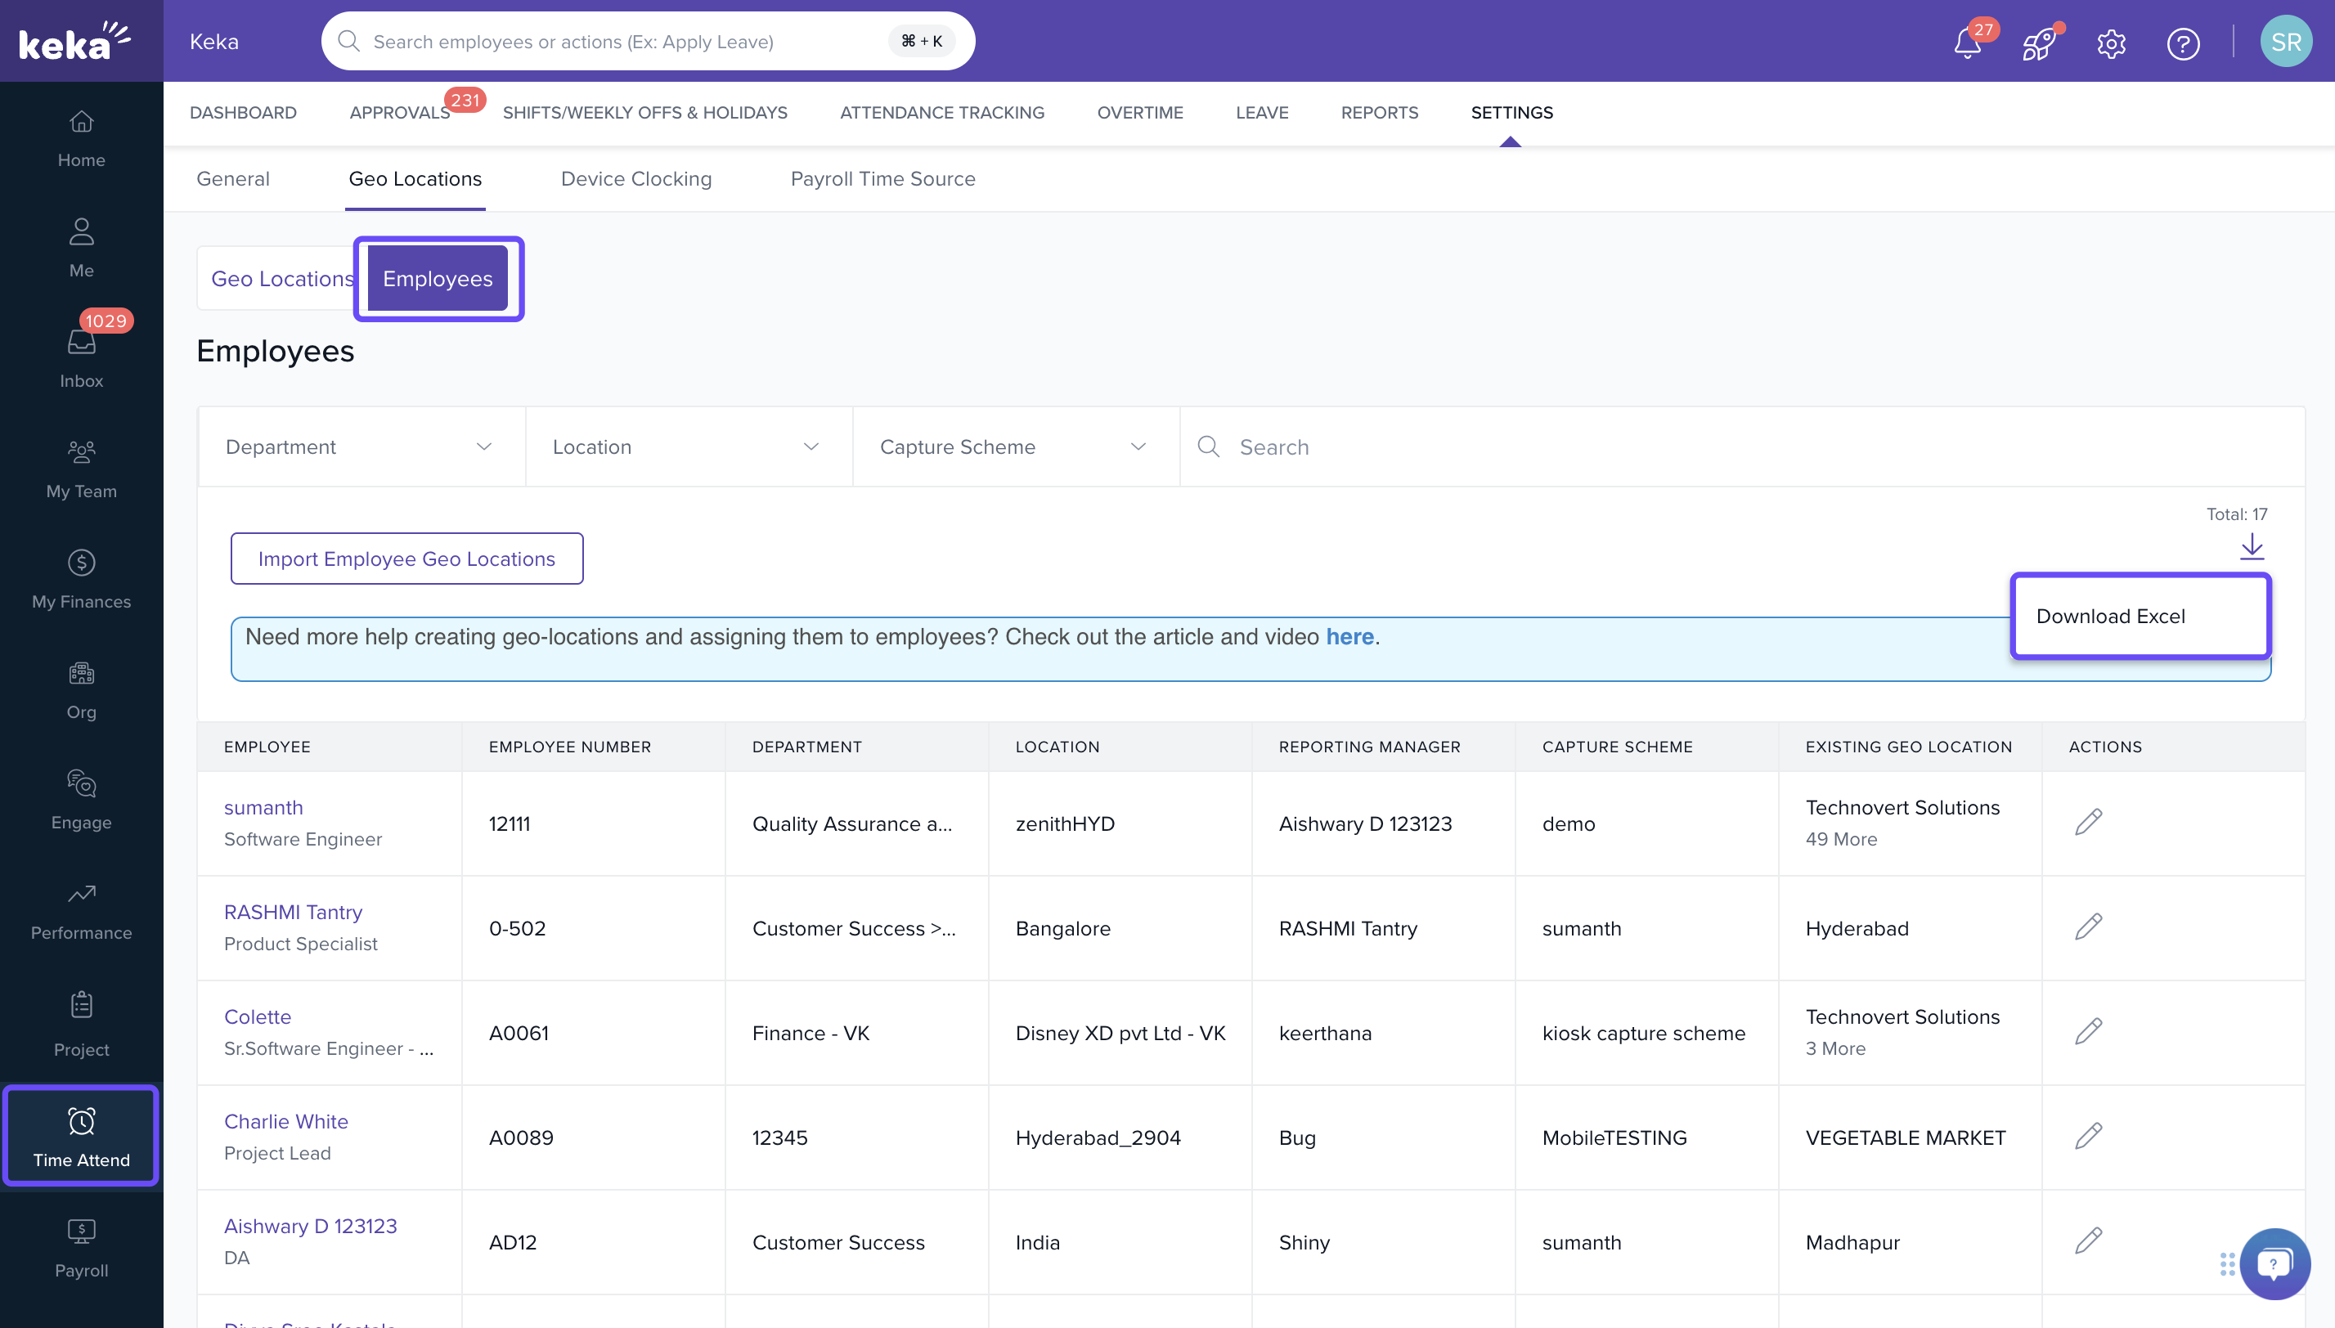This screenshot has width=2335, height=1328.
Task: Choose Download Excel option
Action: [2110, 616]
